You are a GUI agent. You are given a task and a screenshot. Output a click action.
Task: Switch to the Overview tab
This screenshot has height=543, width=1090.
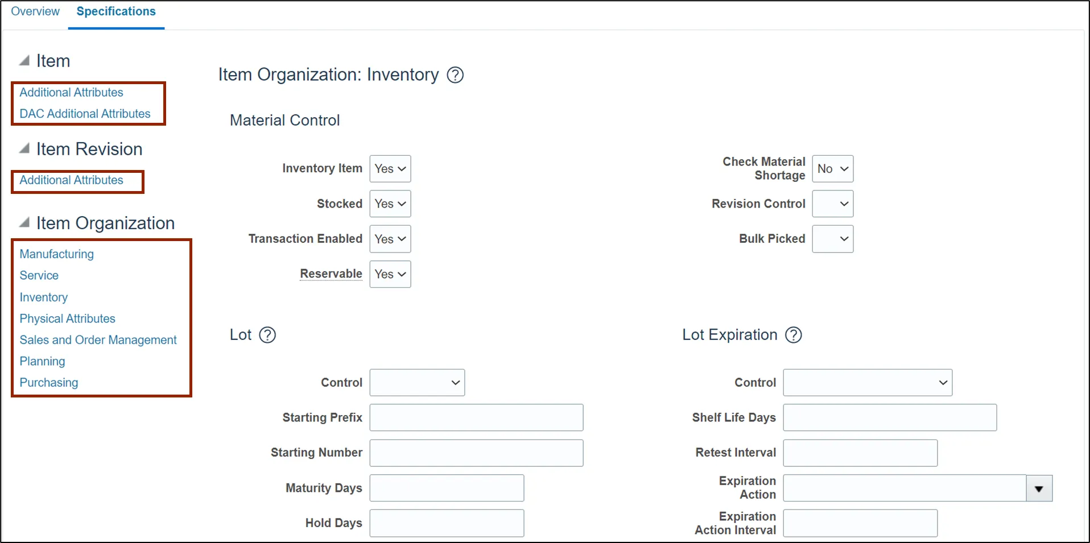(35, 11)
